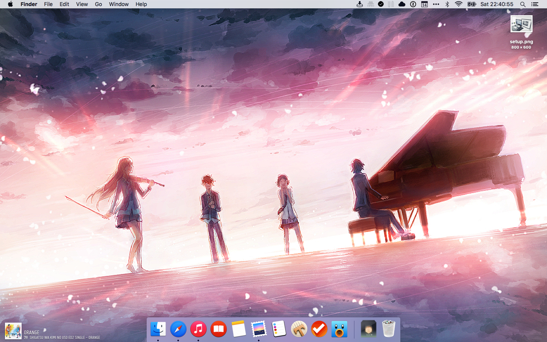Open Notification Center list icon
Image resolution: width=547 pixels, height=342 pixels.
535,4
